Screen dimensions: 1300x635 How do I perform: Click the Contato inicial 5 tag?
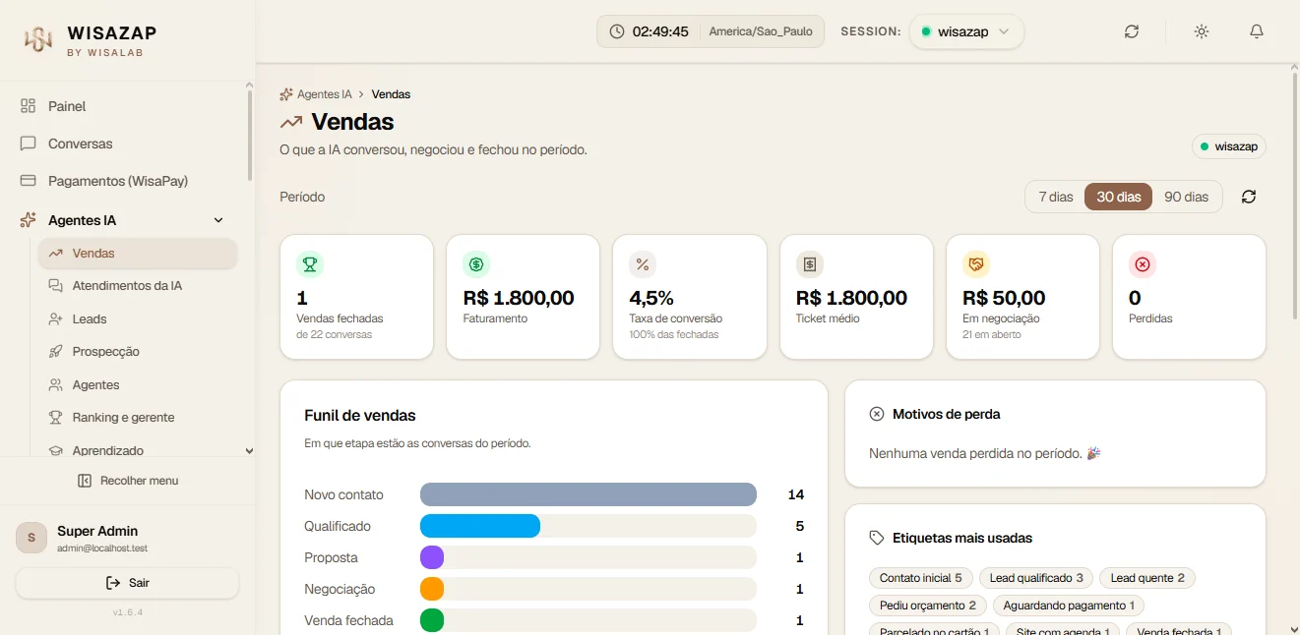point(920,578)
